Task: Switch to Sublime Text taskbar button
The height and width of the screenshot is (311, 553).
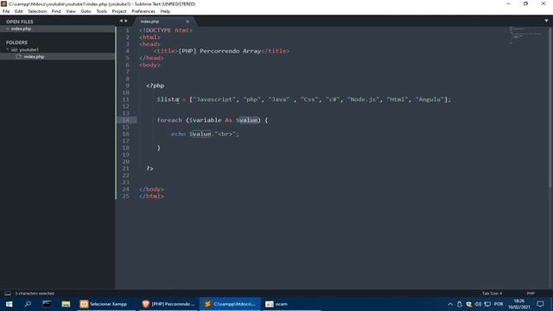Action: (x=230, y=304)
